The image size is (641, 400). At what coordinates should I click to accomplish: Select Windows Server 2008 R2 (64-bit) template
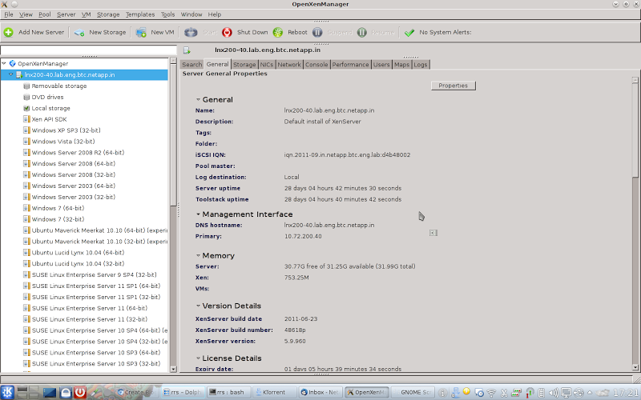[78, 153]
